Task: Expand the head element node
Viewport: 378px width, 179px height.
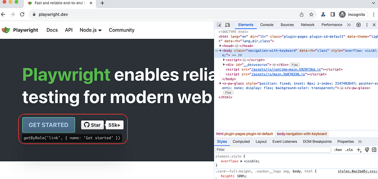Action: pos(220,46)
